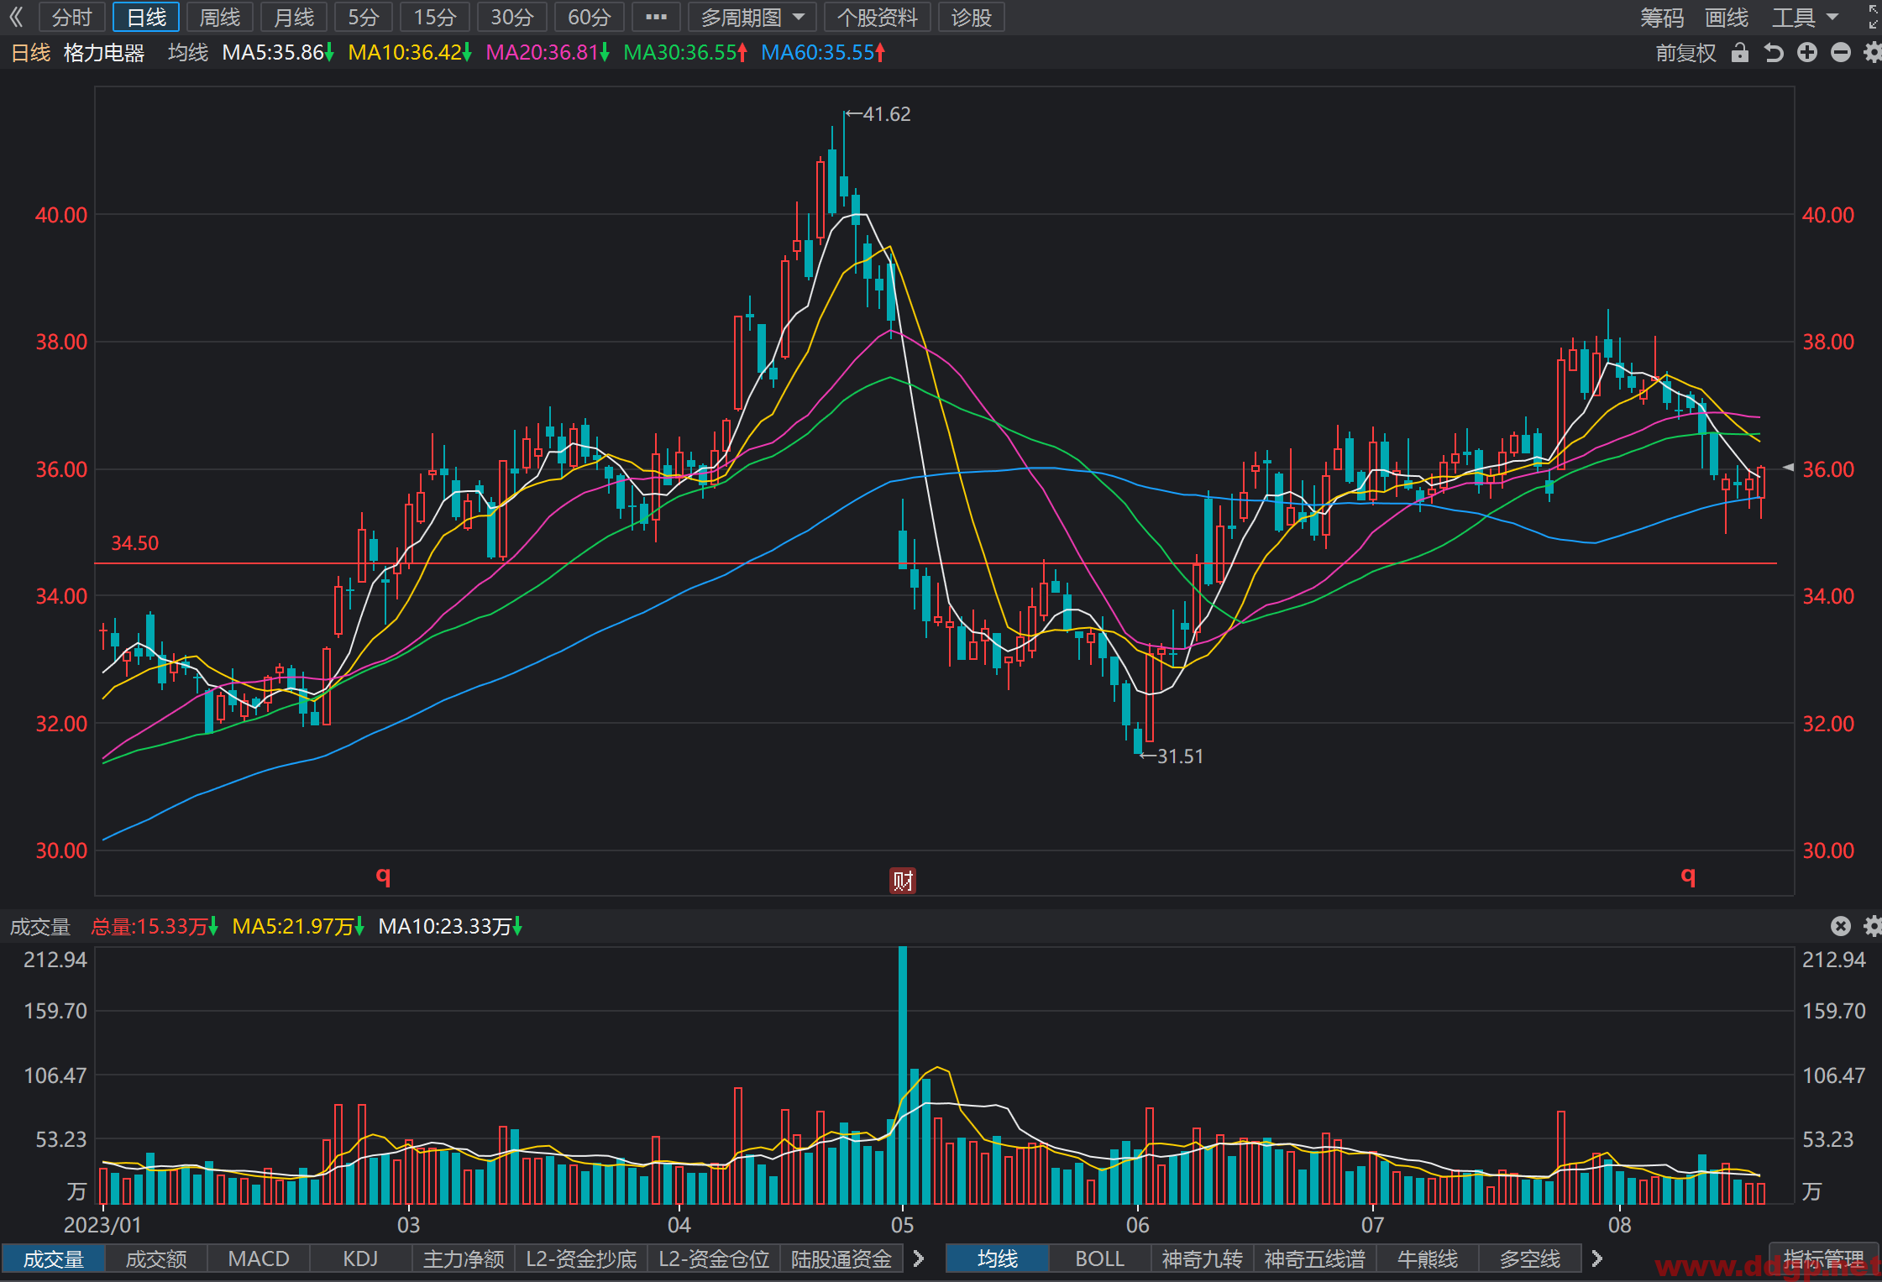The image size is (1882, 1282).
Task: Show more period options via ellipsis
Action: pos(656,17)
